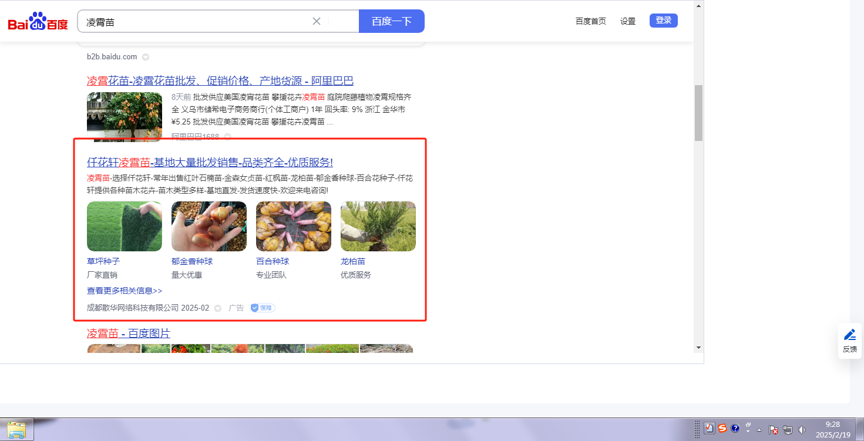Open the 设置 menu

[x=628, y=21]
